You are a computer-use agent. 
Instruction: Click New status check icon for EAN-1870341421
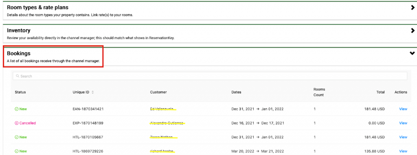tap(16, 109)
